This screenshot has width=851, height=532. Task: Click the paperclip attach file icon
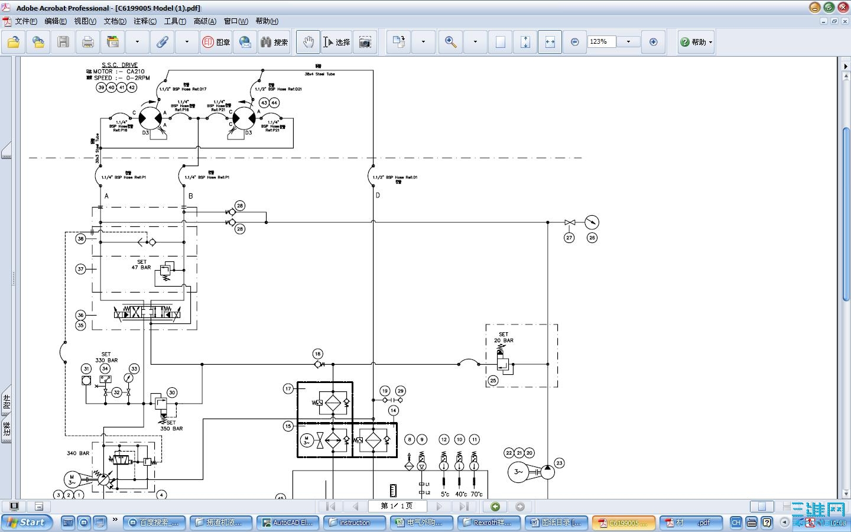tap(163, 42)
